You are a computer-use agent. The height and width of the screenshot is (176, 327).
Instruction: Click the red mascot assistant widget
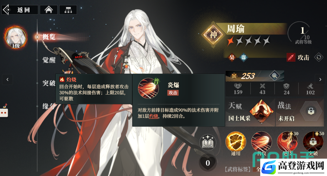click(4, 111)
